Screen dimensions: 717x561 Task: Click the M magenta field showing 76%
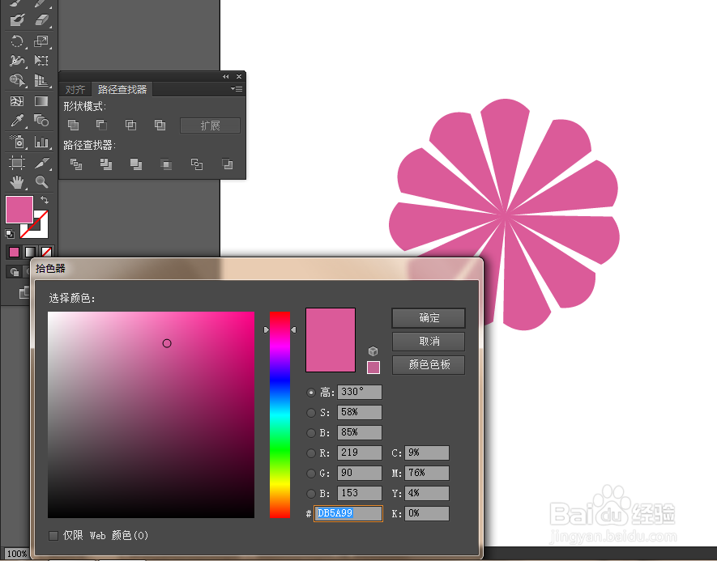click(427, 474)
